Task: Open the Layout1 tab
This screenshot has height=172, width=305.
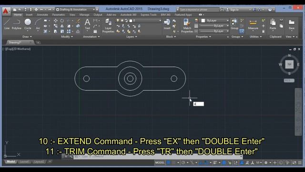Action: tap(24, 161)
